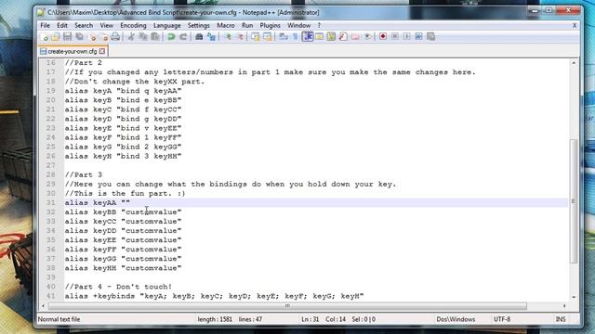The image size is (595, 334).
Task: Click the Paste clipboard toolbar icon
Action: [x=155, y=37]
